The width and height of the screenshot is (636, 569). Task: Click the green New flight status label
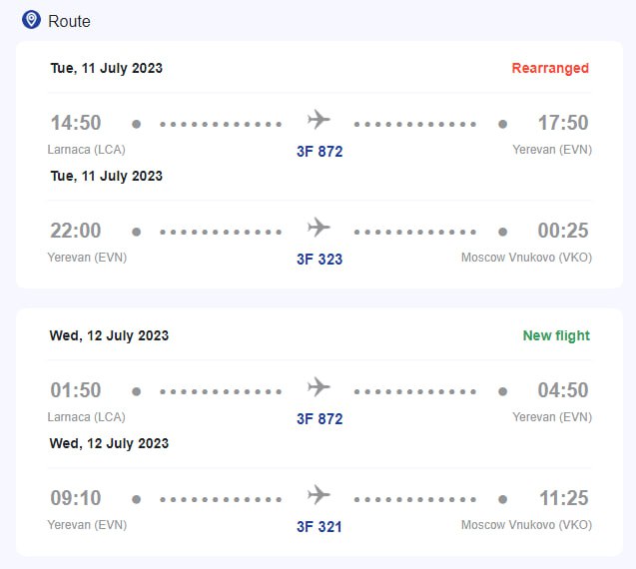click(556, 335)
